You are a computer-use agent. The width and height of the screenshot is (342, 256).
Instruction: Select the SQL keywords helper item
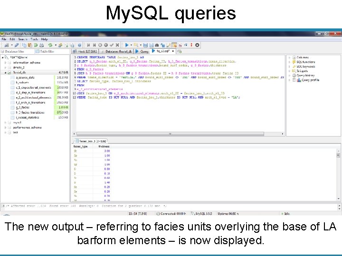coord(306,66)
